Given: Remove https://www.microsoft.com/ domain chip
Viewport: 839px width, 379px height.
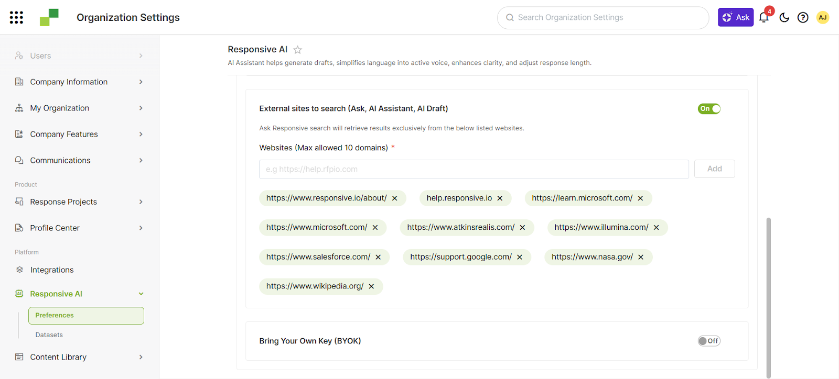Looking at the screenshot, I should 375,228.
